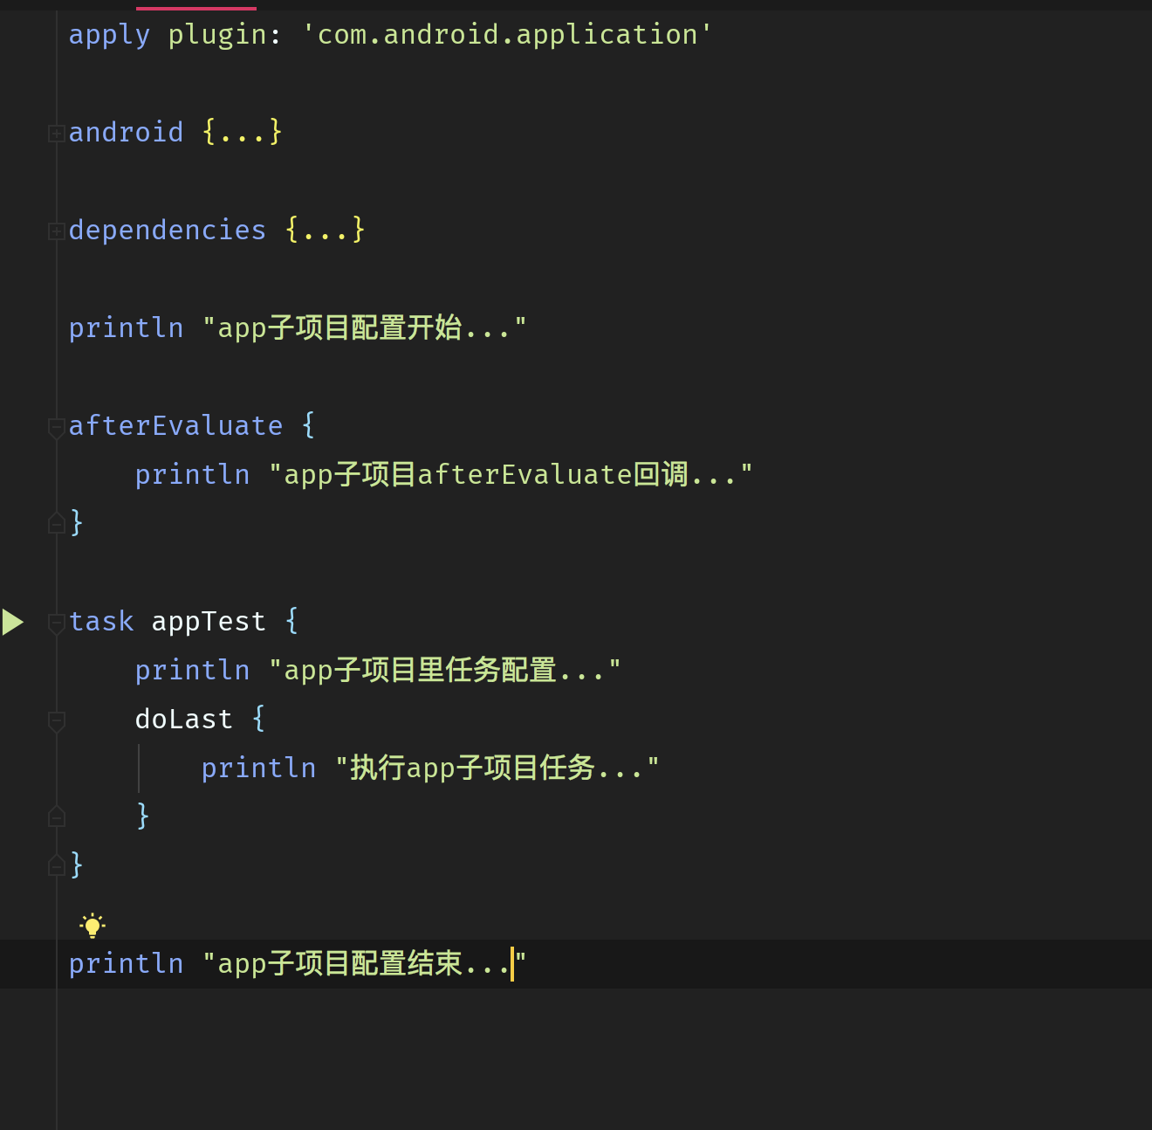Expand the folded android block
1152x1130 pixels.
tap(56, 133)
